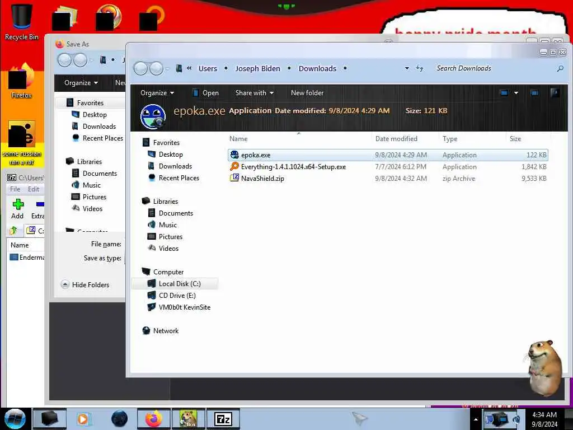Collapse with the Hide Folders button
Screen dimensions: 573x430
pyautogui.click(x=85, y=284)
